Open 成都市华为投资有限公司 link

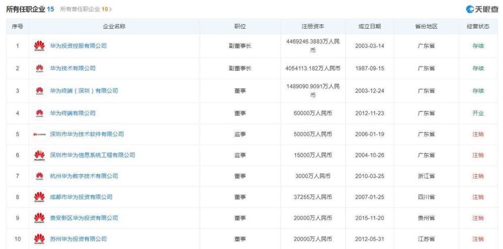[81, 197]
